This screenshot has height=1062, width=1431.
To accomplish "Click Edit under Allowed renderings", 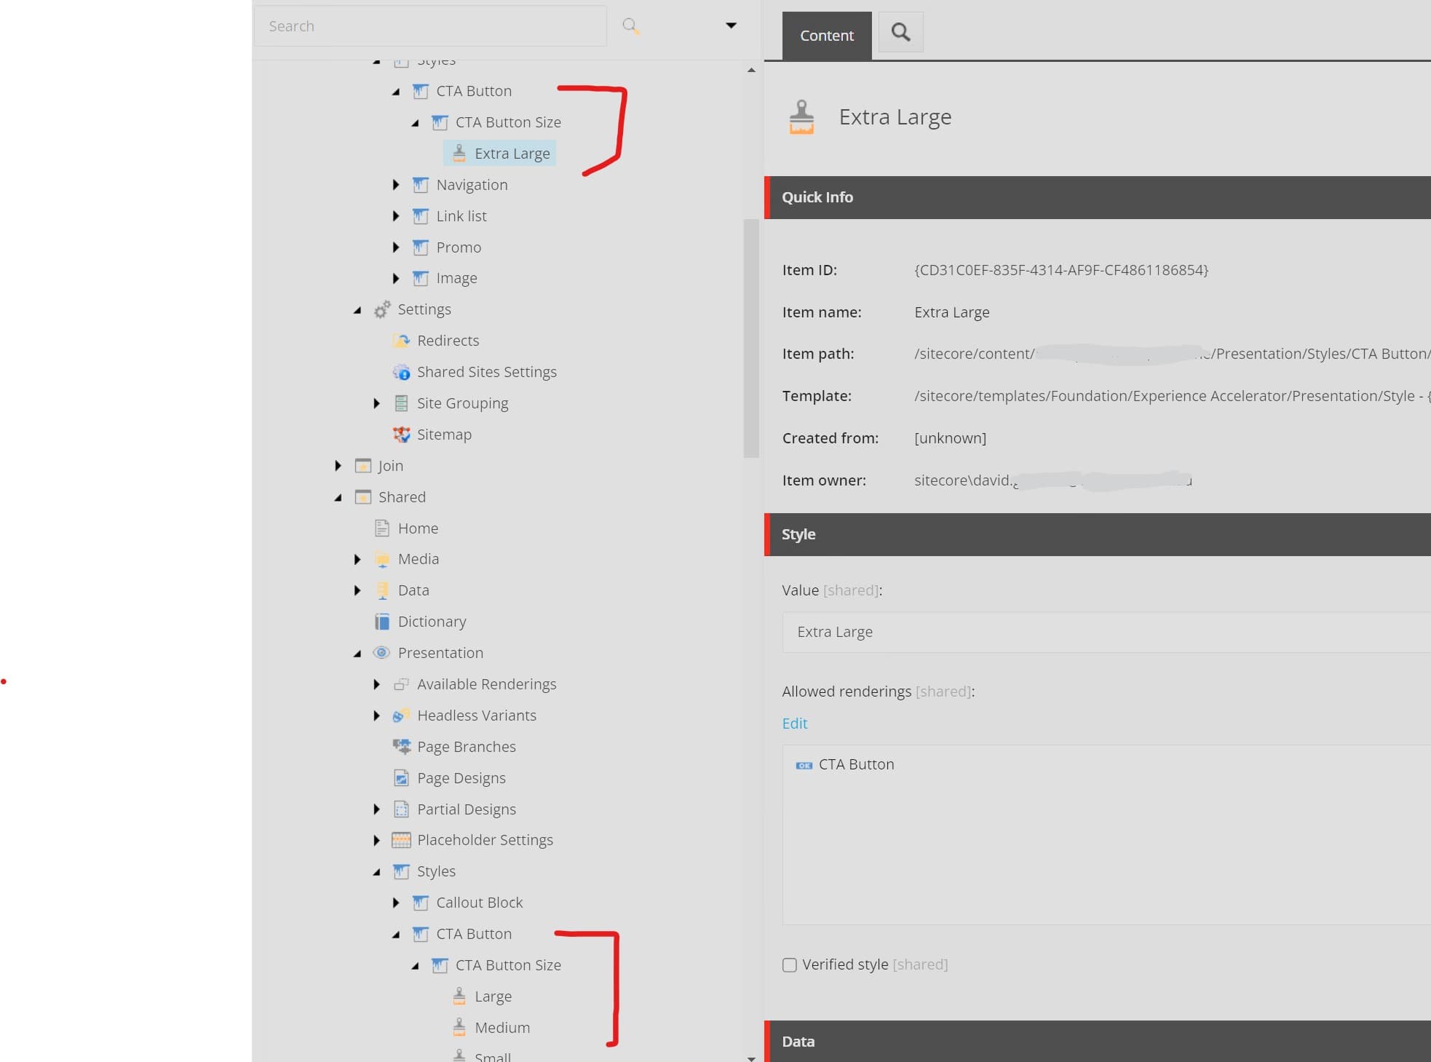I will [x=794, y=723].
